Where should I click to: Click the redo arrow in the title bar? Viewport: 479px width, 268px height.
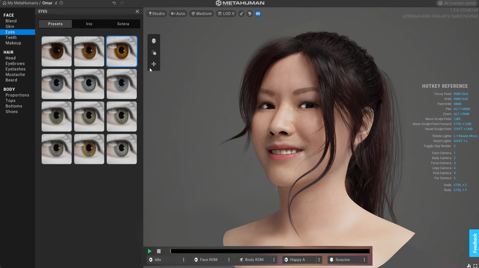(x=122, y=3)
